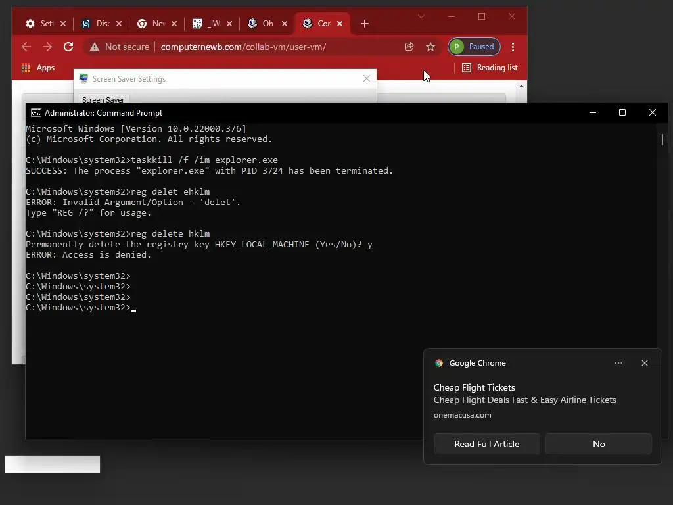The width and height of the screenshot is (673, 505).
Task: Close the Disc tab with its X
Action: [x=119, y=24]
